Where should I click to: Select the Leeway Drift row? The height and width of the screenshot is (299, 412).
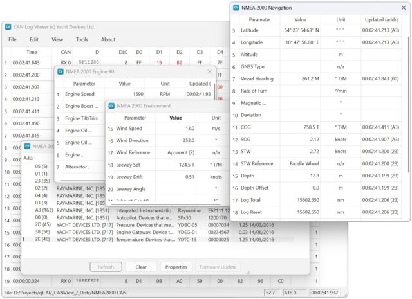tap(167, 177)
